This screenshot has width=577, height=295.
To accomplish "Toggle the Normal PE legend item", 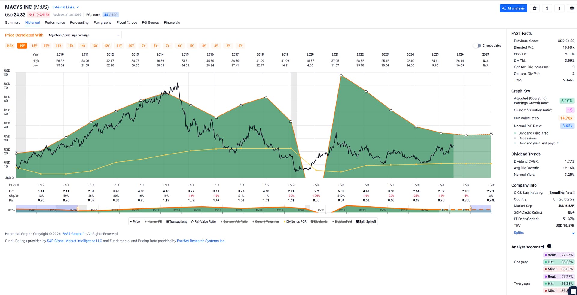I will pos(153,222).
